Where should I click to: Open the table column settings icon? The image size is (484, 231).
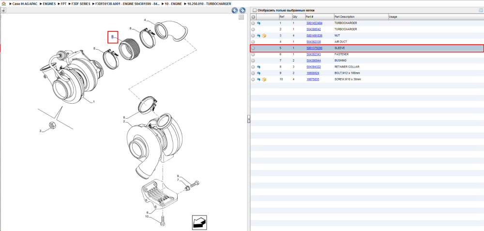(480, 10)
